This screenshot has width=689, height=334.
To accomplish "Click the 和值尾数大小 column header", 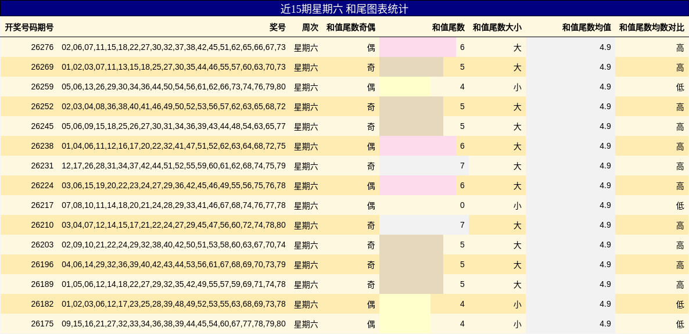I will 497,27.
